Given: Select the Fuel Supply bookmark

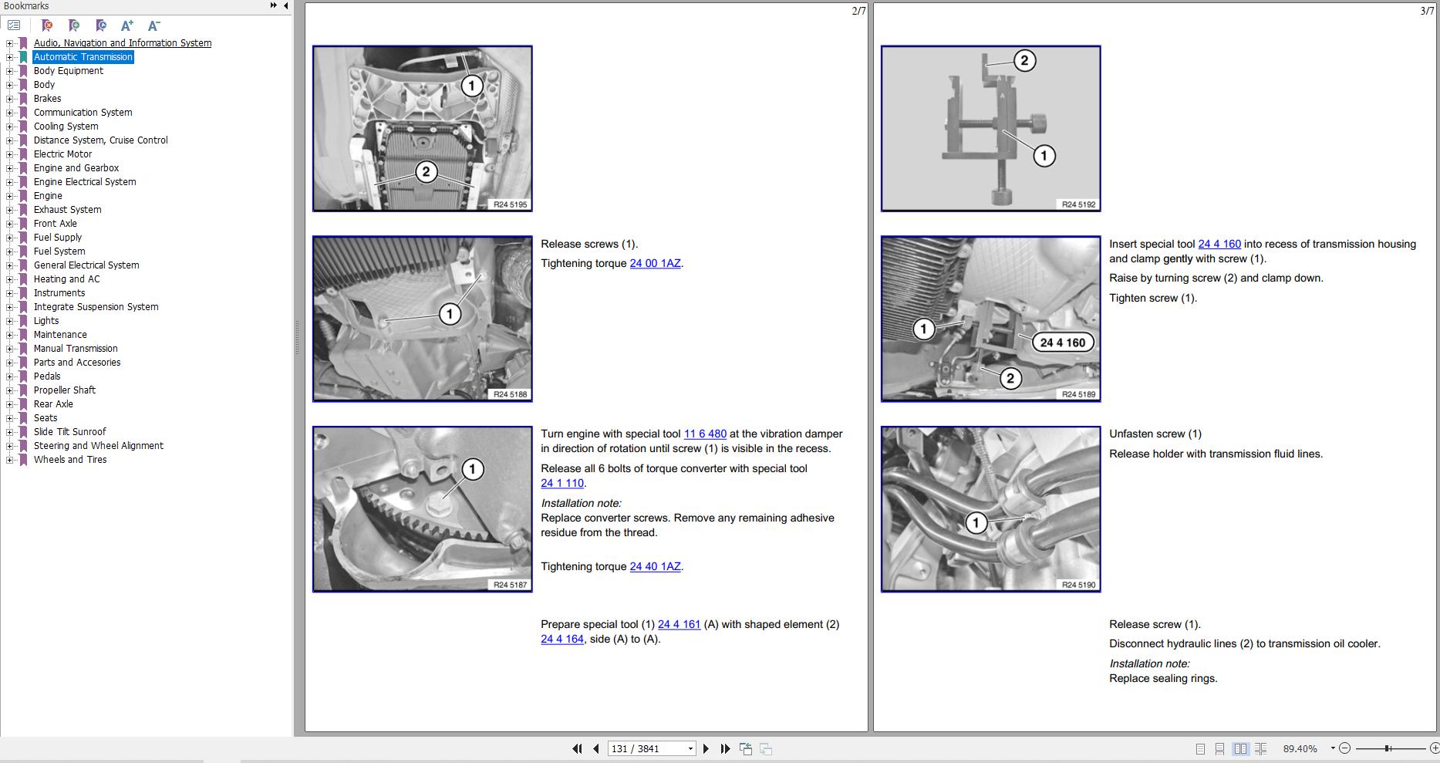Looking at the screenshot, I should point(57,238).
